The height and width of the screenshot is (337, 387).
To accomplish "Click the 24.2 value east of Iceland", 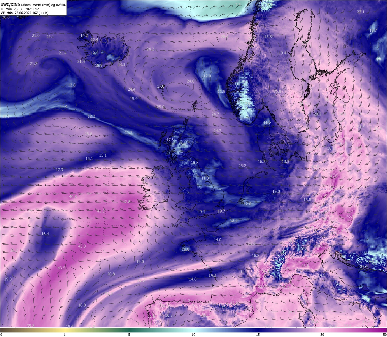I will (x=150, y=49).
